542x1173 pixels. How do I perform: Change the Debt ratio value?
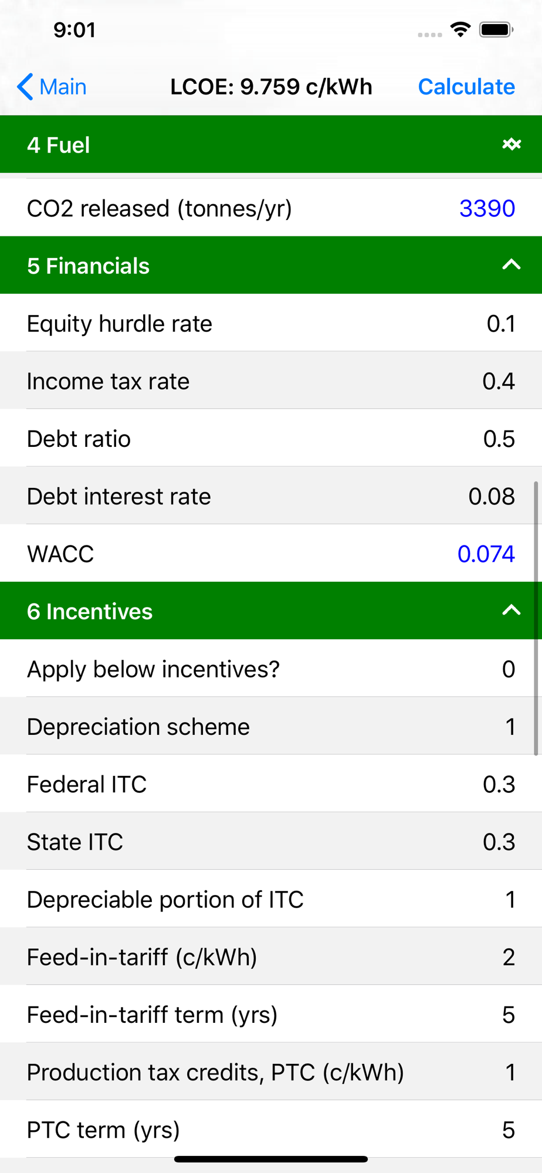499,439
